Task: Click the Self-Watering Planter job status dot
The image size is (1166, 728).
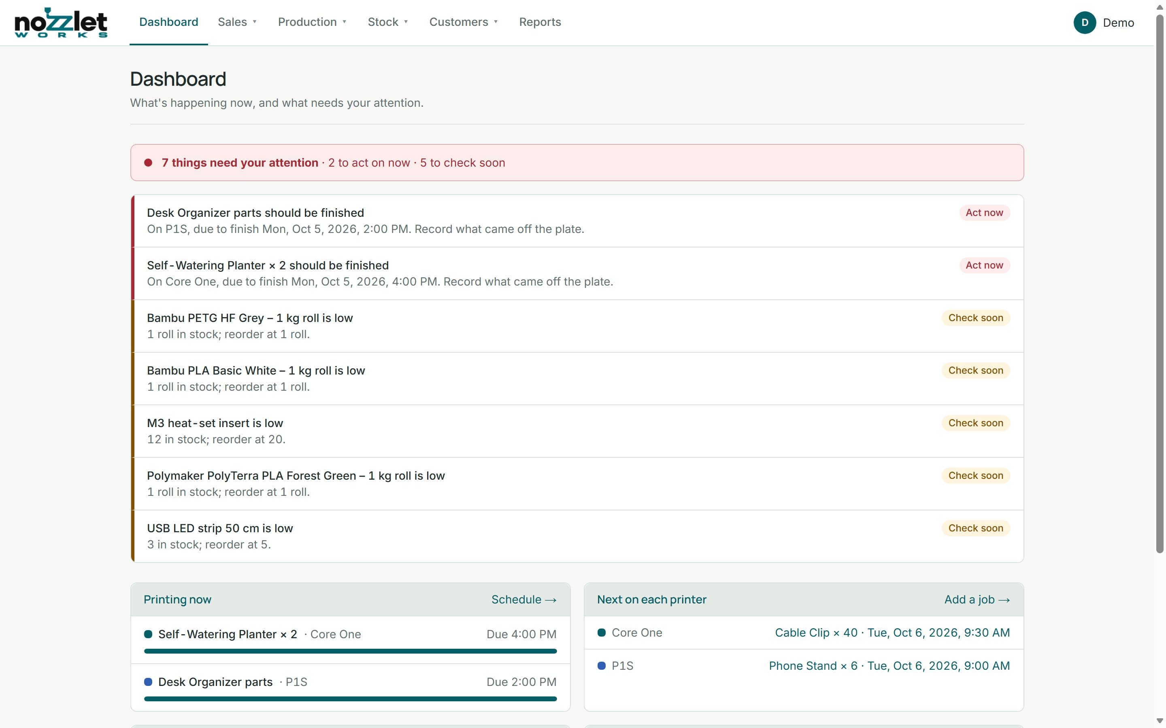Action: point(149,634)
